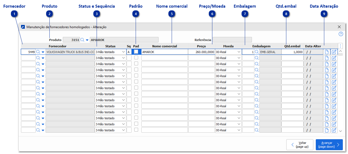
Task: Open the Produto blue dropdown arrow
Action: (87, 40)
